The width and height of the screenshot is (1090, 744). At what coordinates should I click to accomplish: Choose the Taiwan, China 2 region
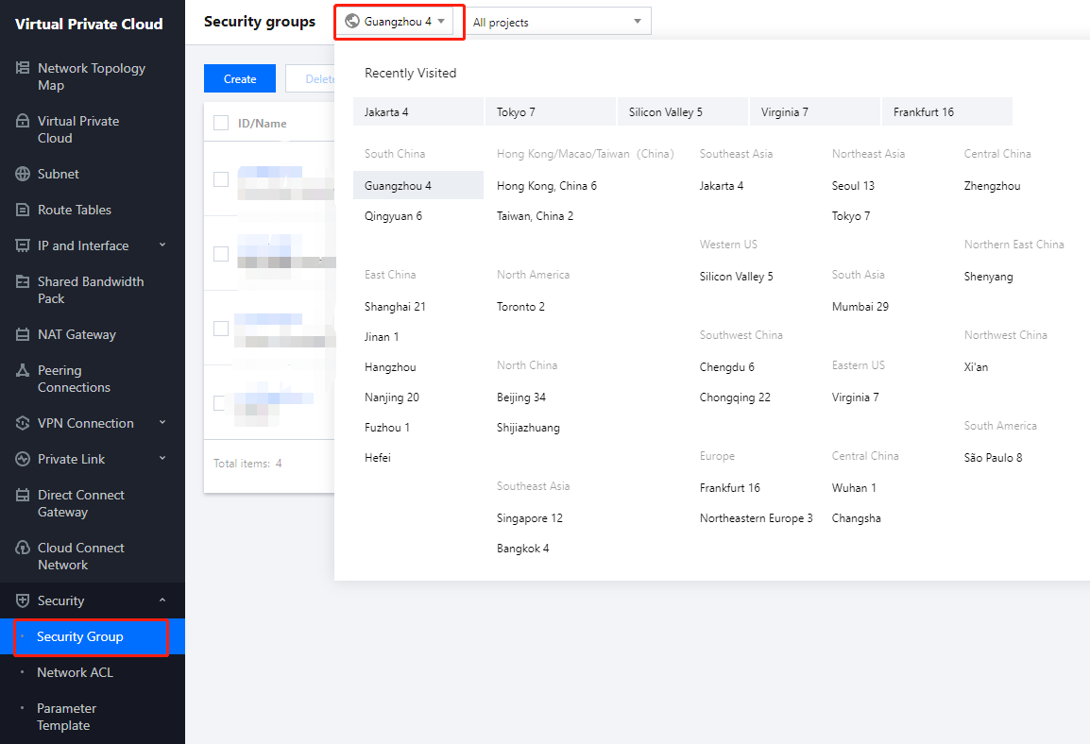click(536, 216)
